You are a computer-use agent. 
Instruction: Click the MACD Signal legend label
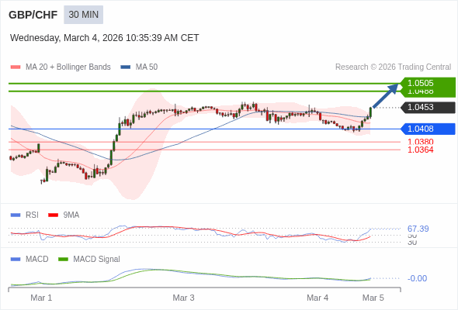click(97, 260)
